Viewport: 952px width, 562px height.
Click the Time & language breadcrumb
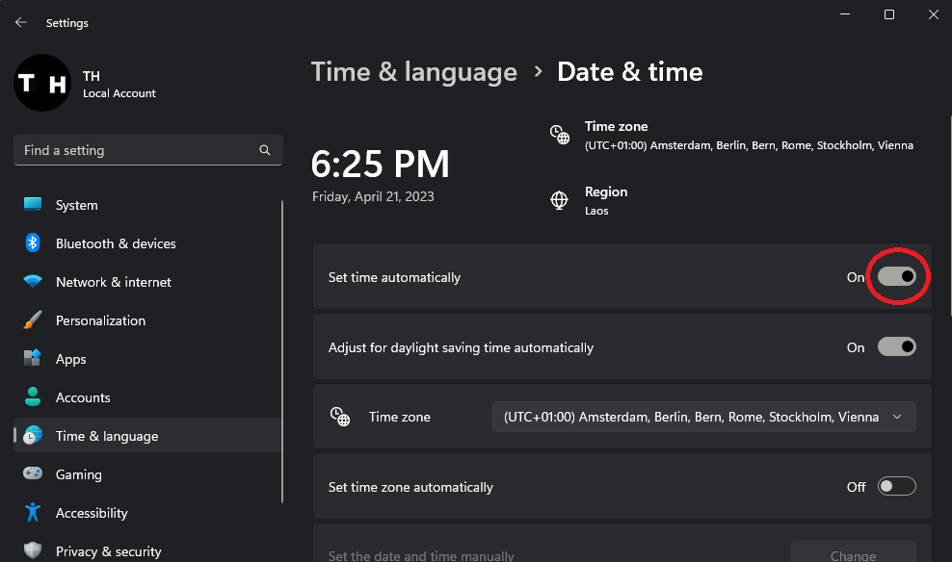click(414, 72)
